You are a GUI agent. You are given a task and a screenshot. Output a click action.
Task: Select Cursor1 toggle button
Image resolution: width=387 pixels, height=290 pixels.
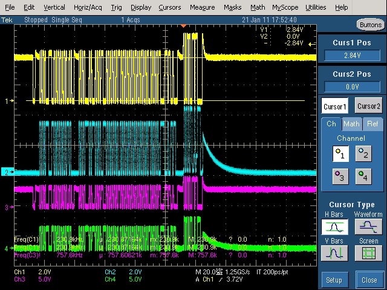click(334, 106)
